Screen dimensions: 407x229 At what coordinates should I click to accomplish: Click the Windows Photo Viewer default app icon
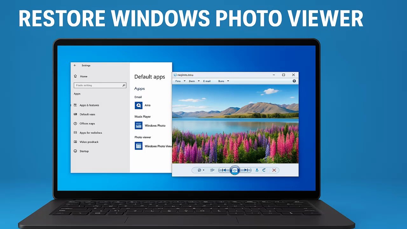point(139,146)
